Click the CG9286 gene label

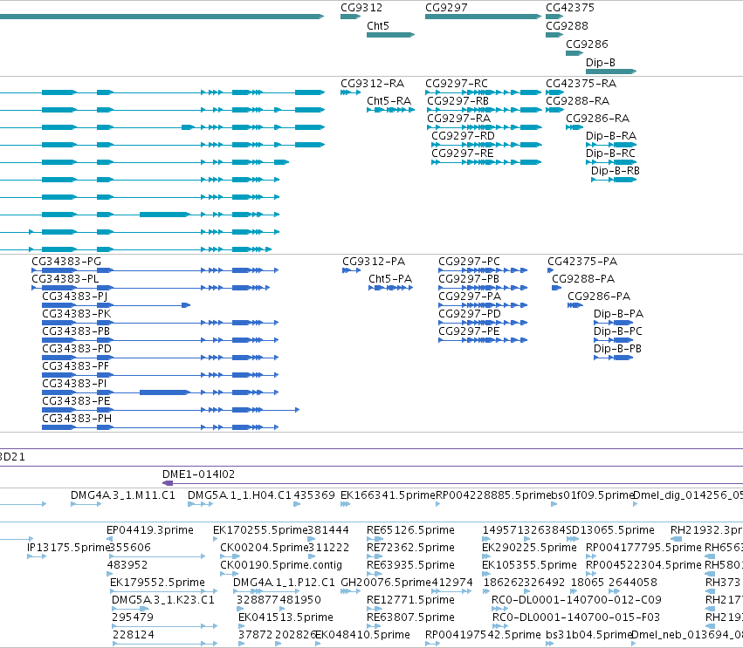587,44
